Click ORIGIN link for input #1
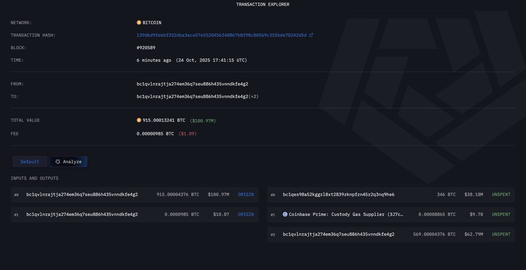 246,215
